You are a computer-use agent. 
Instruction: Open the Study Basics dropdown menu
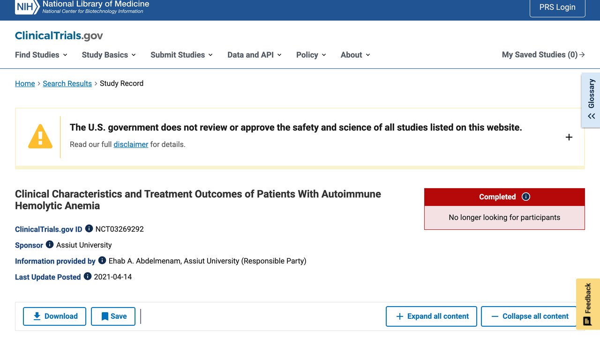click(x=109, y=55)
